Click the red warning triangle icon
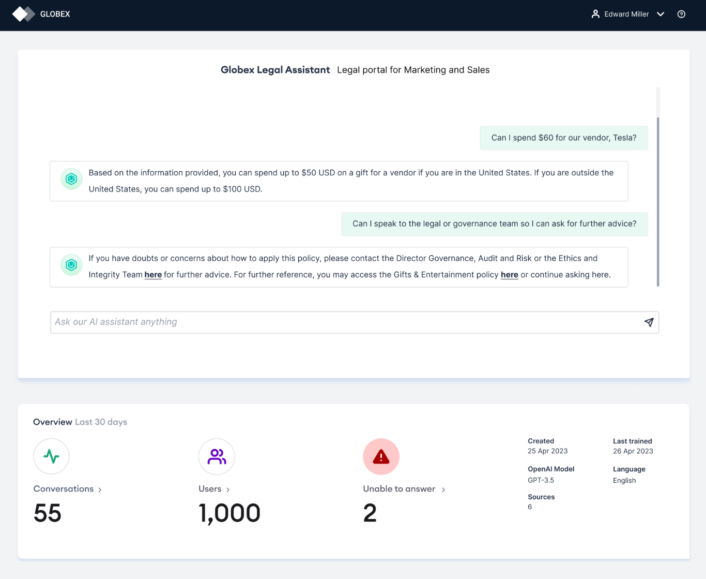Viewport: 706px width, 579px height. 381,456
